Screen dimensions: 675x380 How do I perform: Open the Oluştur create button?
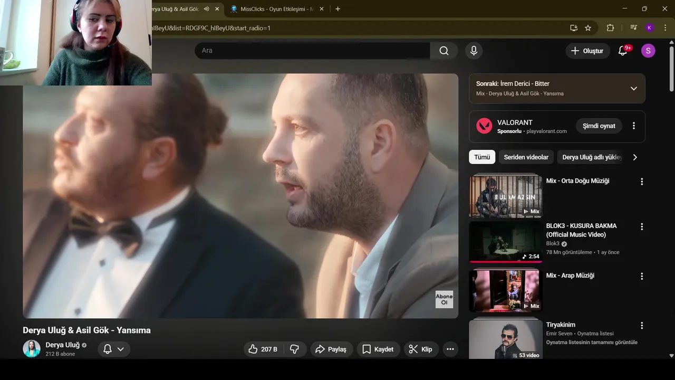coord(588,51)
